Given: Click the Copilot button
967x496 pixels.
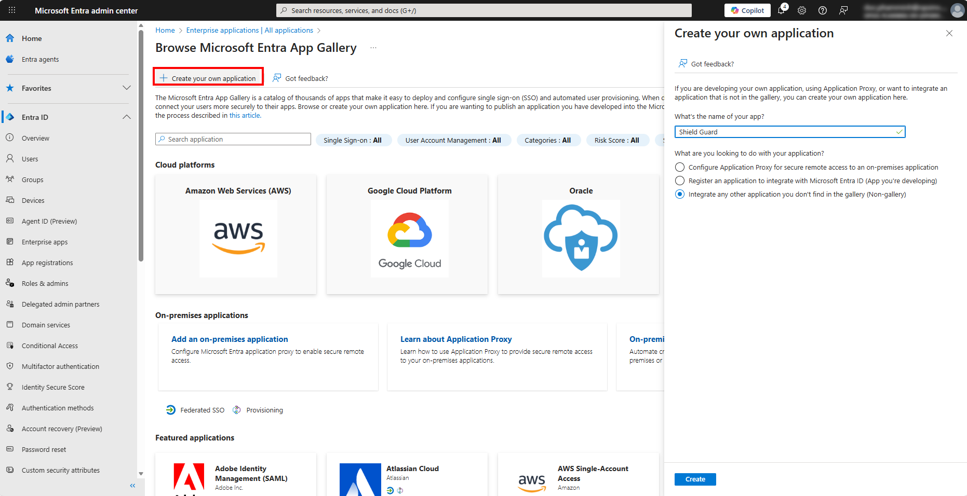Looking at the screenshot, I should tap(747, 10).
